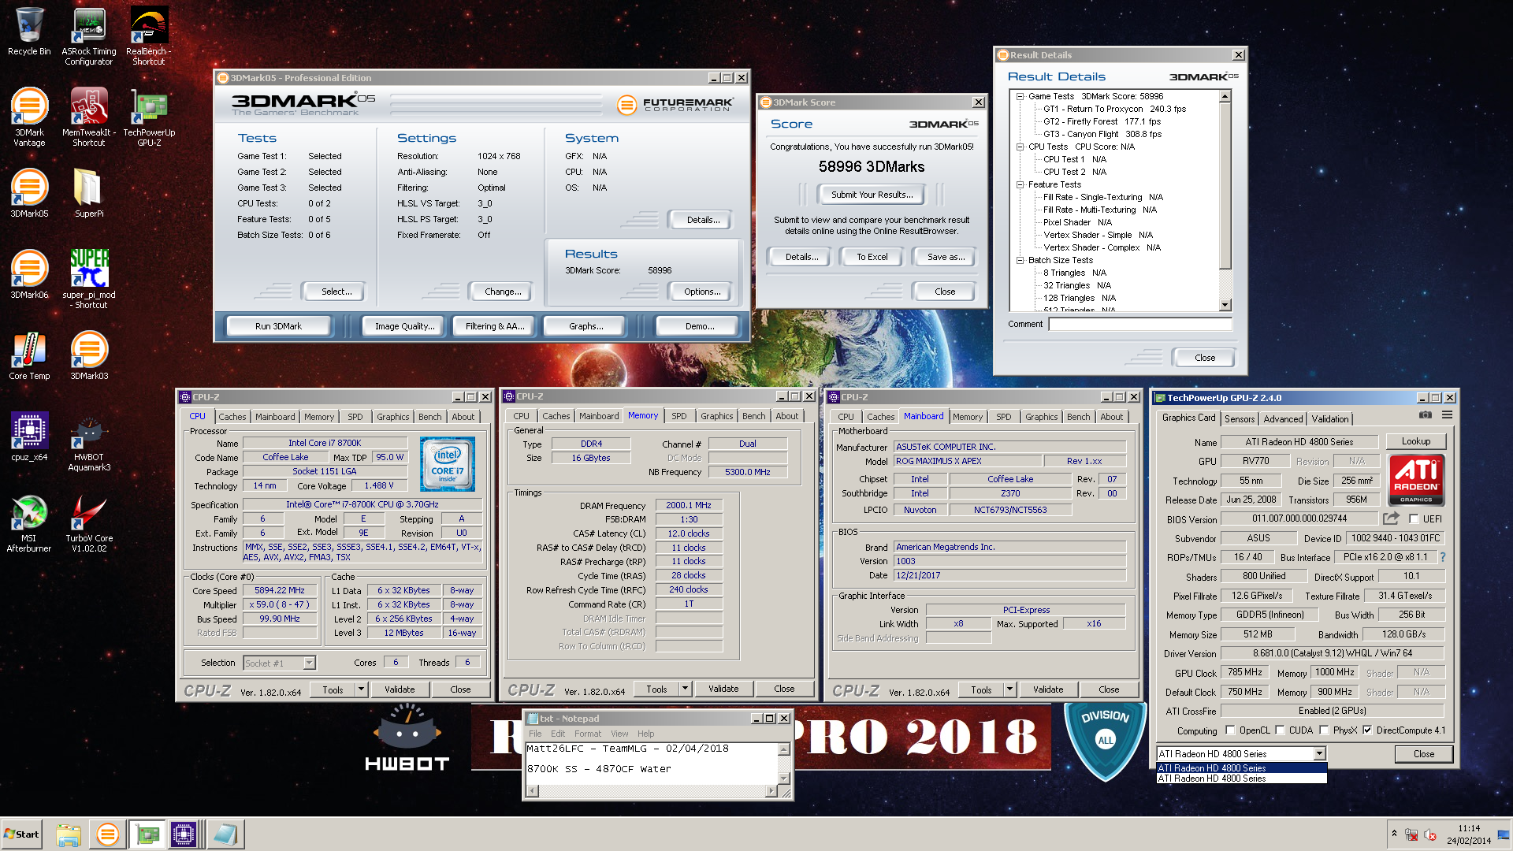
Task: Open MemTweakIt Shortcut desktop icon
Action: coord(89,117)
